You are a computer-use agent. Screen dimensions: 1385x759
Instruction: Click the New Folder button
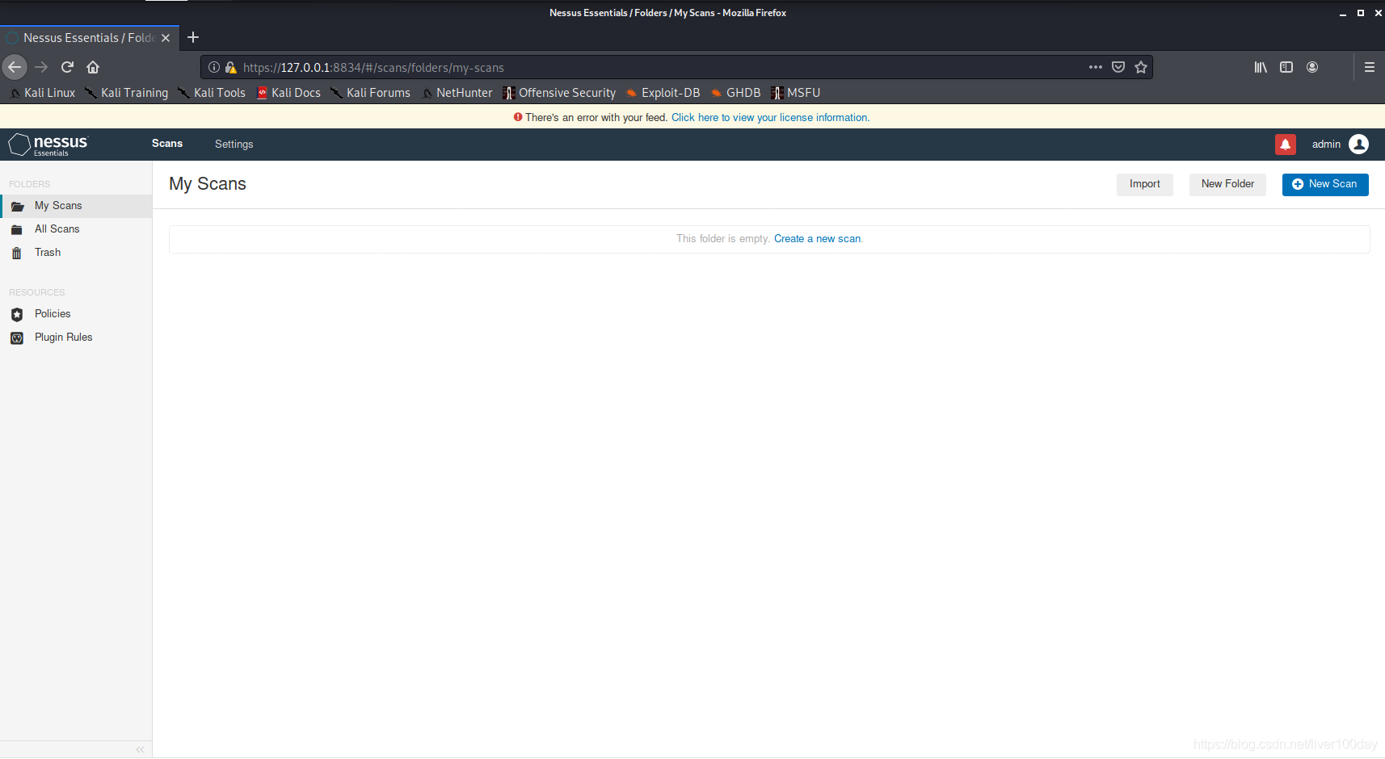pos(1227,184)
